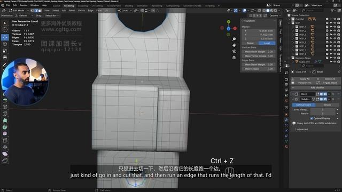
Task: Click the Add Modifier button
Action: [x=316, y=87]
